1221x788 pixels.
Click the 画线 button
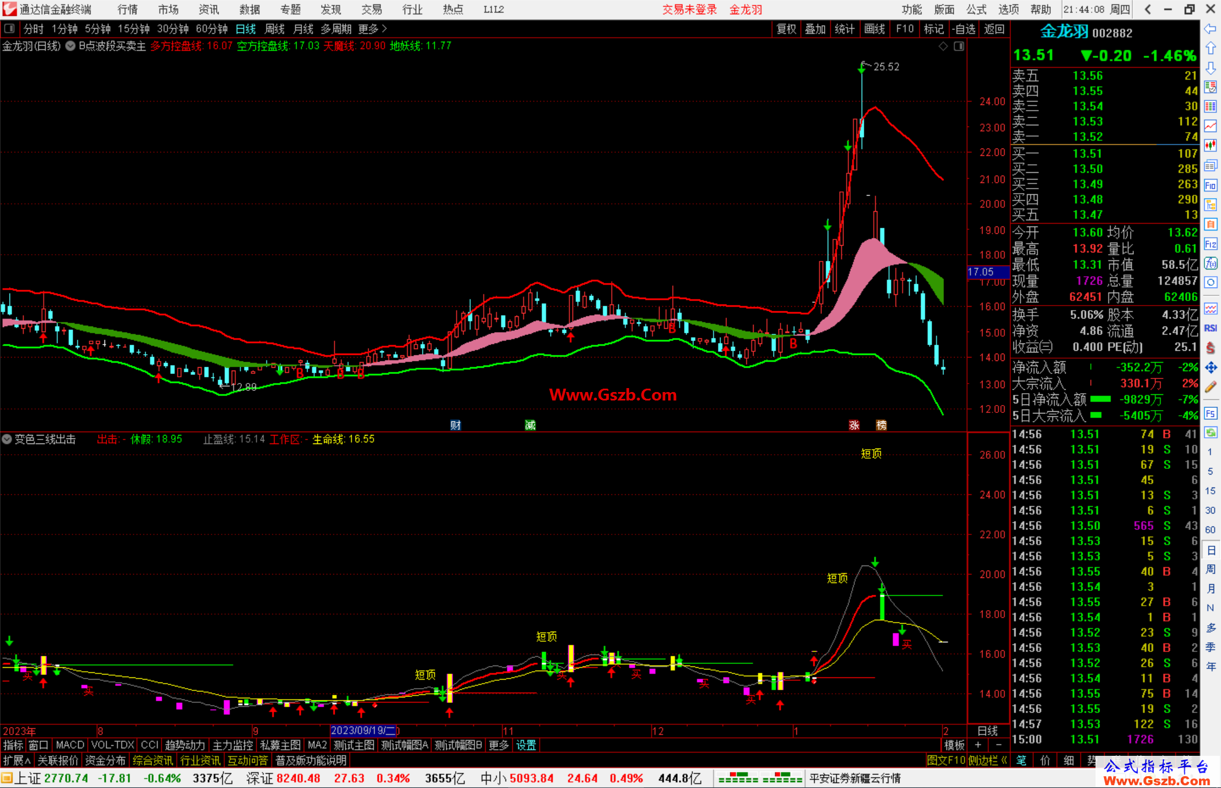point(874,29)
